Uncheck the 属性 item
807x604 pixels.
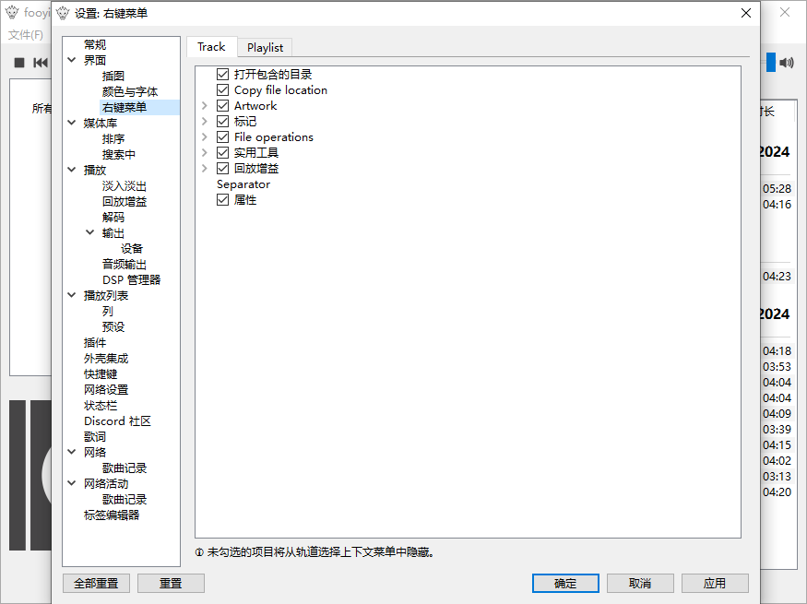coord(223,199)
